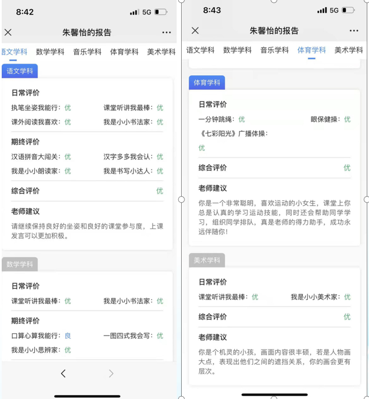Select 美术学科 tab on right screen

point(349,50)
